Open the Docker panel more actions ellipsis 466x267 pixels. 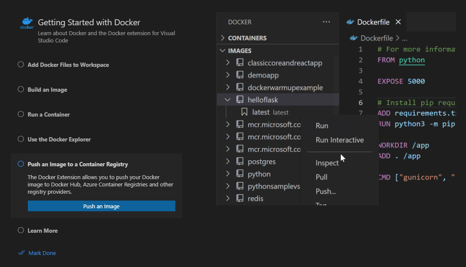pyautogui.click(x=326, y=22)
